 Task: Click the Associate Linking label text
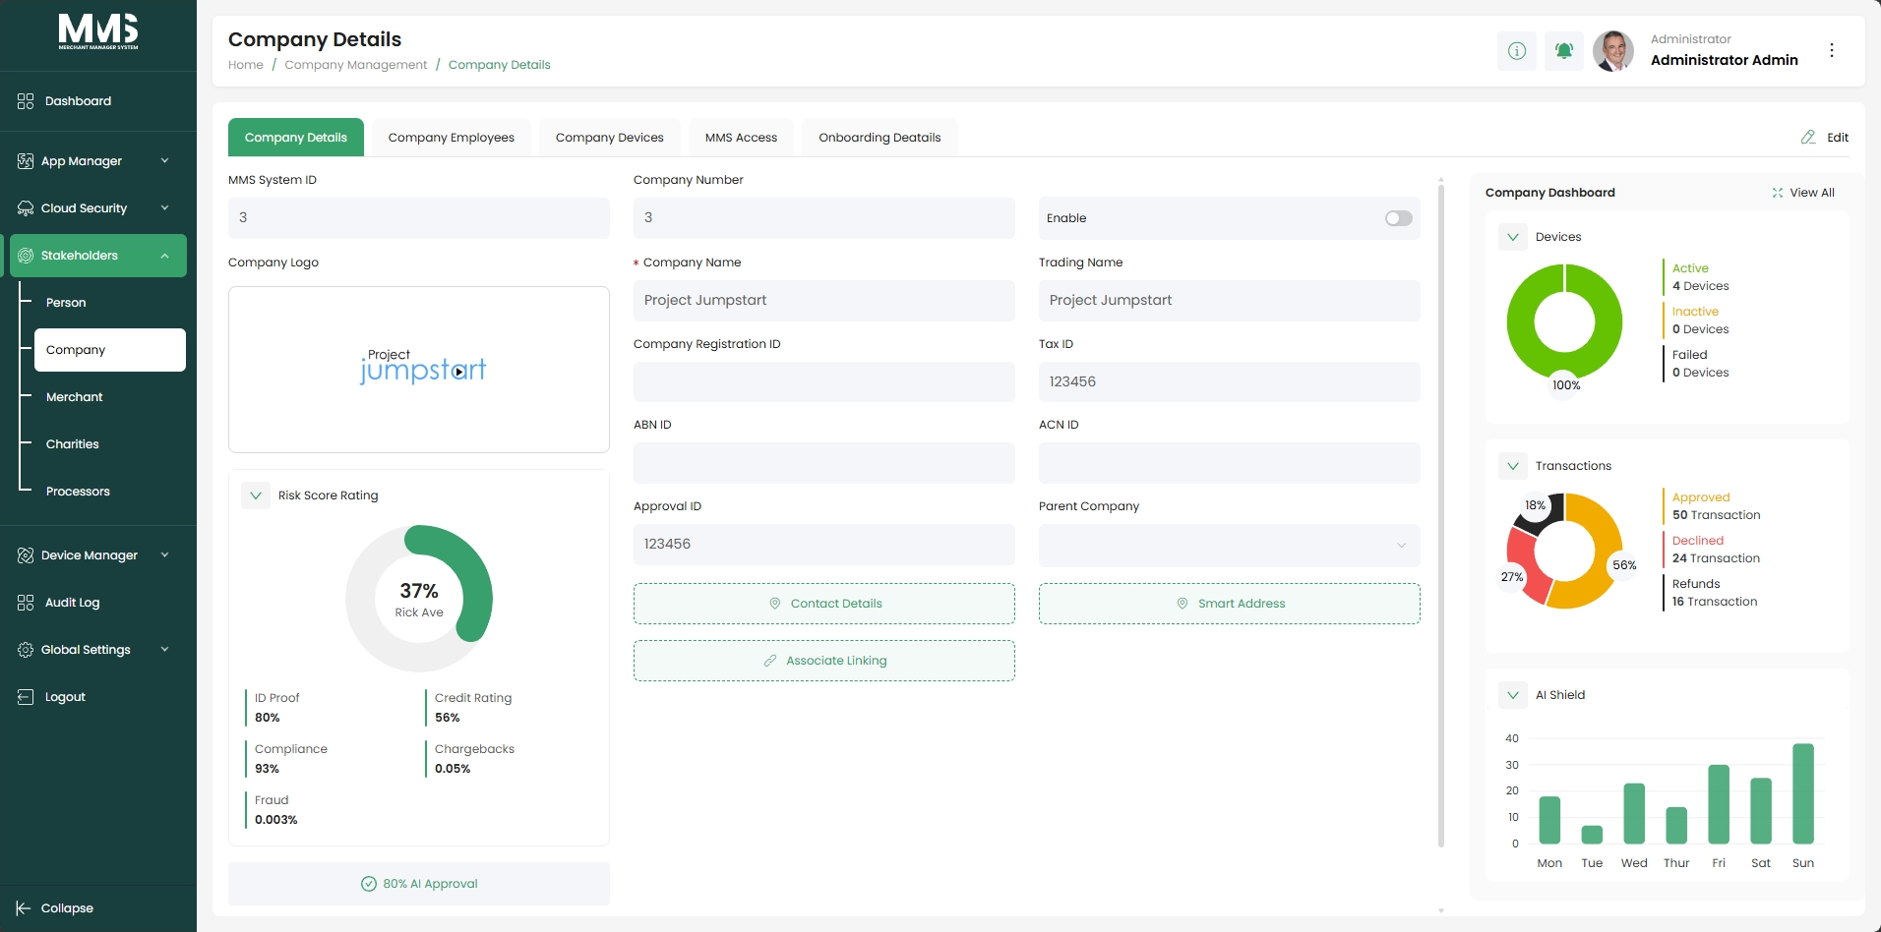coord(836,661)
